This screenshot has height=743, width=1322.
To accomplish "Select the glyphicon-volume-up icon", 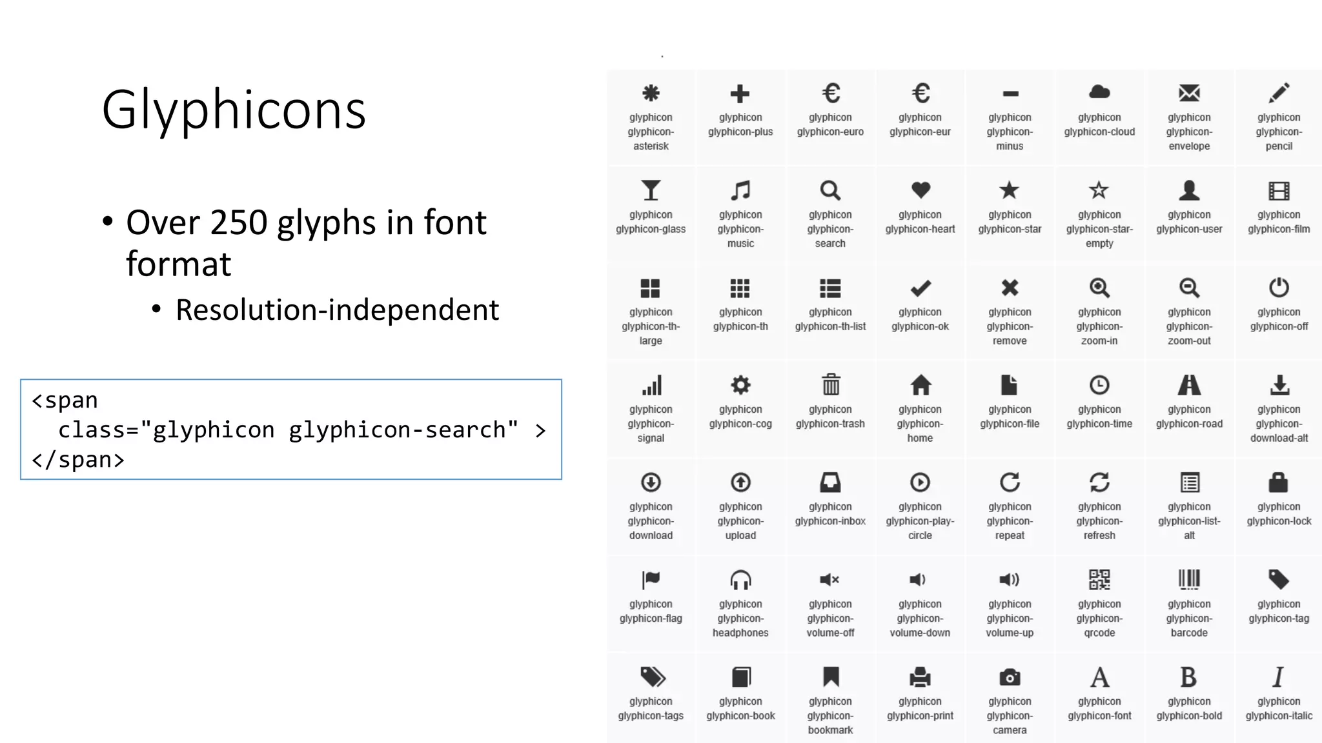I will pyautogui.click(x=1010, y=580).
